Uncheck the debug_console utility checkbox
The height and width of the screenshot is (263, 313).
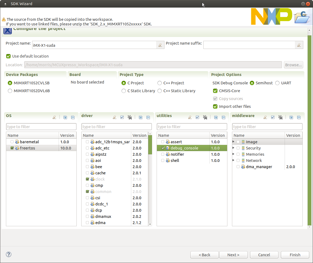click(163, 148)
